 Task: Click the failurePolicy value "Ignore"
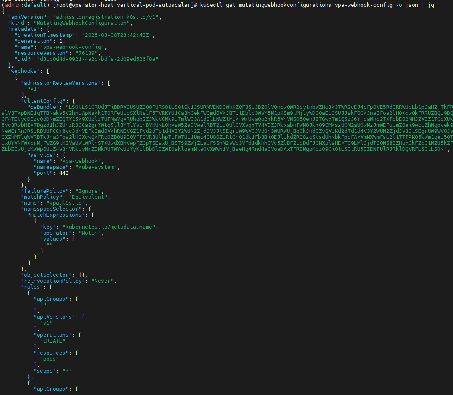88,191
